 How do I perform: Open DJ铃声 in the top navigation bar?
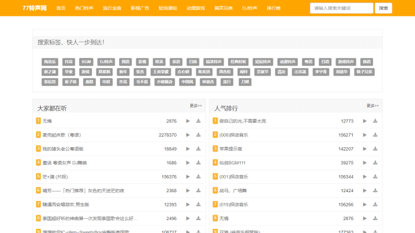point(250,8)
